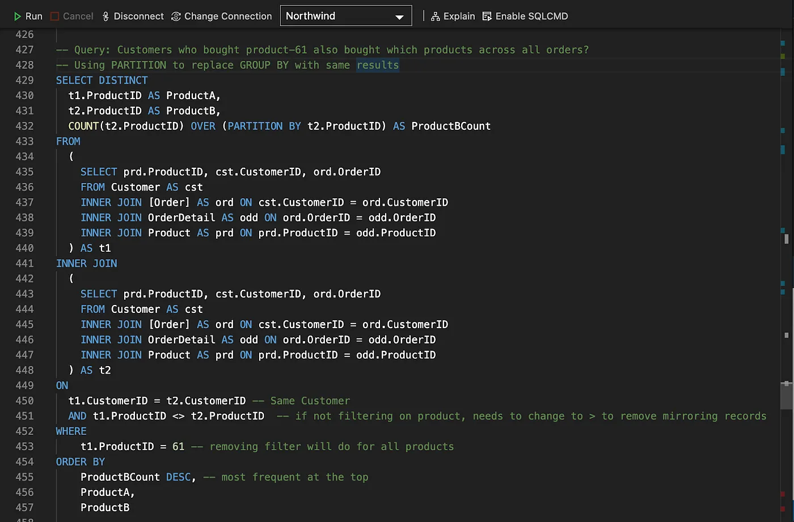Image resolution: width=794 pixels, height=522 pixels.
Task: Click the Run label in toolbar
Action: coord(34,16)
